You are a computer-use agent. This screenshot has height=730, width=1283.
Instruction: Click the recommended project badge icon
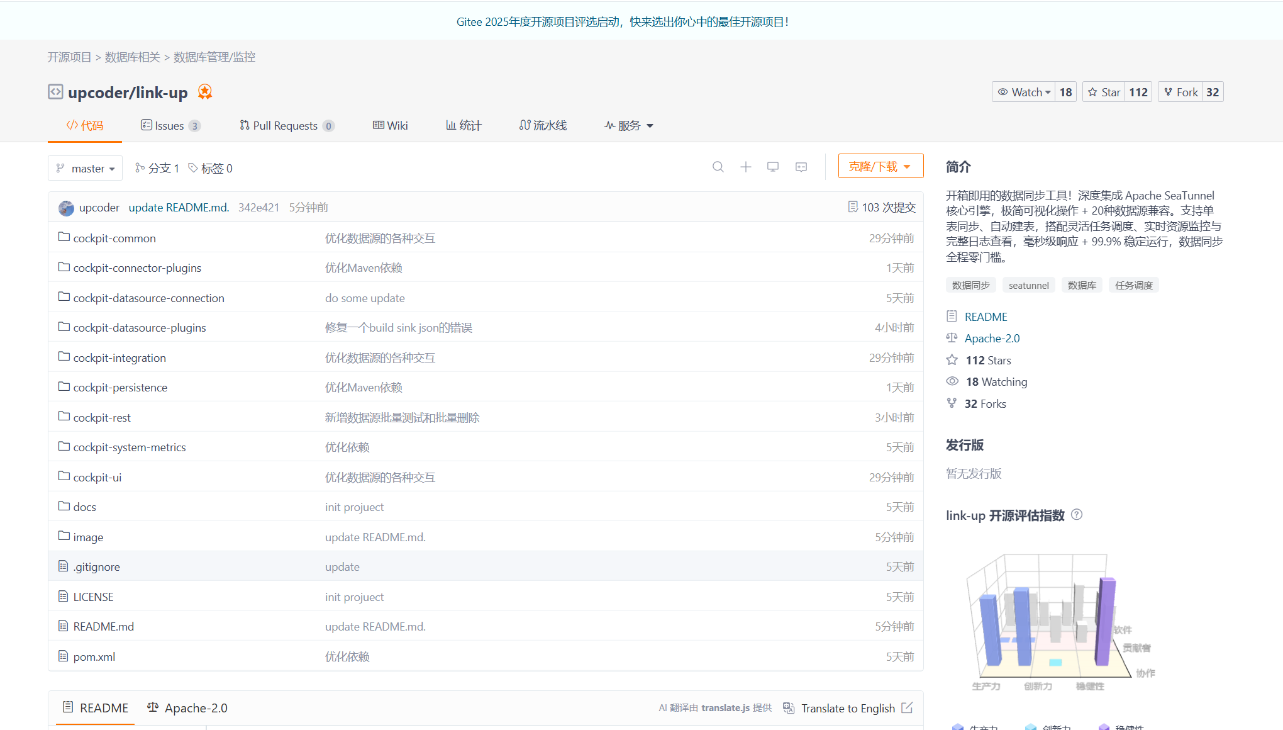(x=205, y=92)
